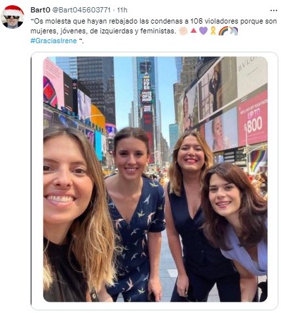Screen dimensions: 281x313
Task: Click the BVLGARI billboard in the photo
Action: tap(251, 74)
